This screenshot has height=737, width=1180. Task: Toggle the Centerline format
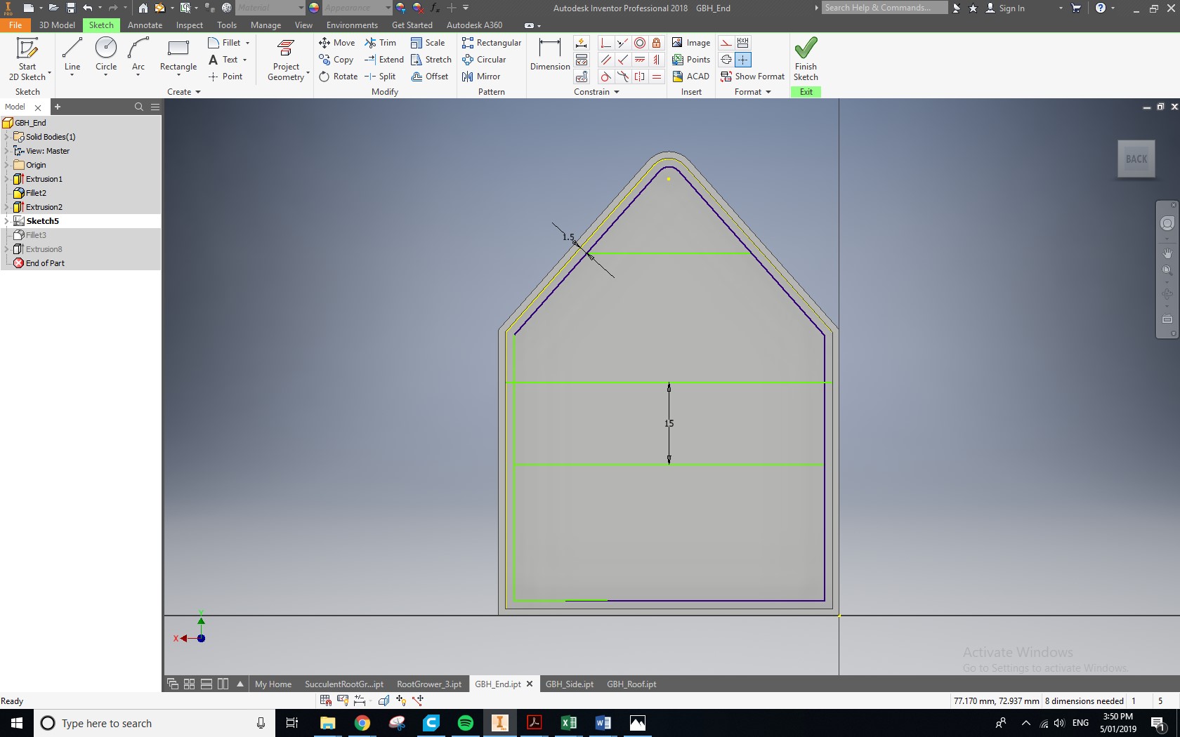(x=726, y=60)
